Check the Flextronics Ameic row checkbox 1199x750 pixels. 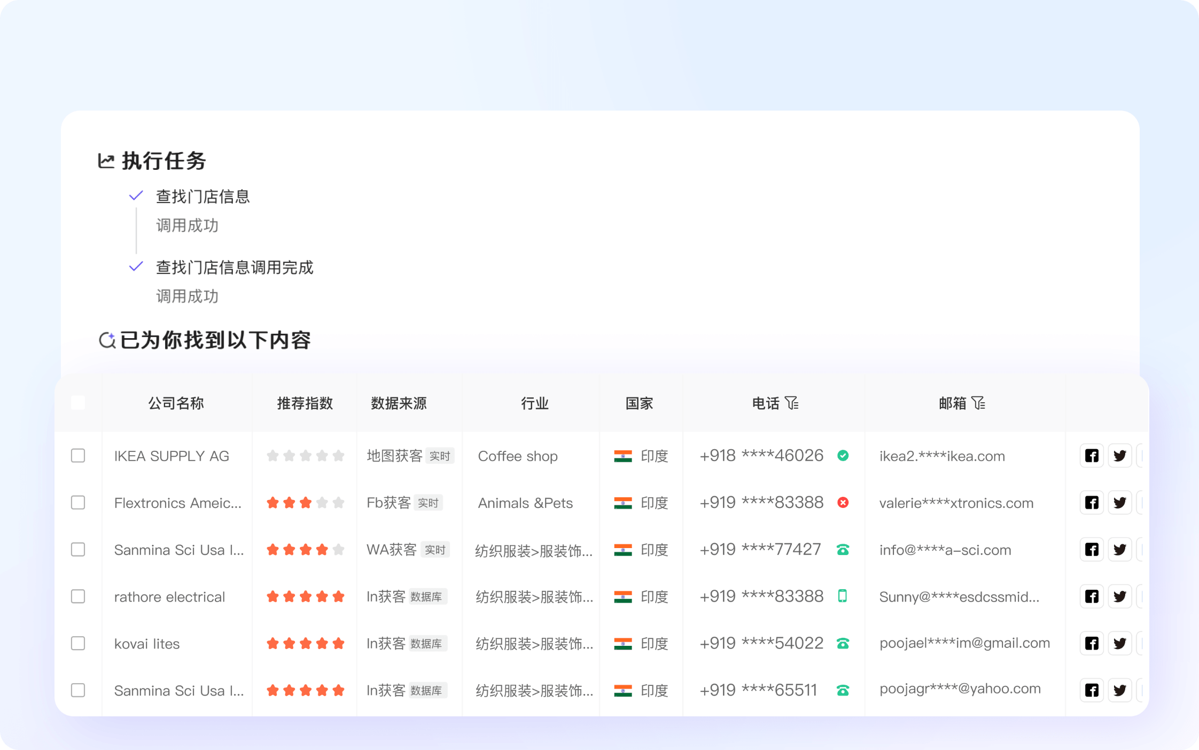[x=78, y=503]
